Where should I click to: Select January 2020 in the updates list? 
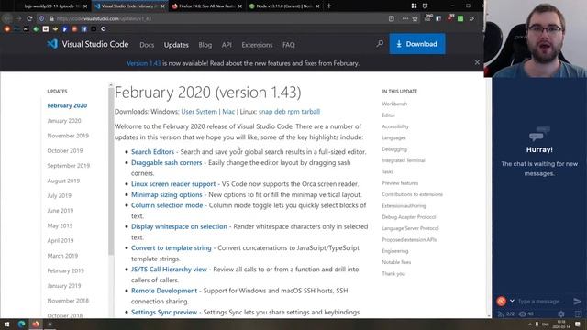click(64, 120)
